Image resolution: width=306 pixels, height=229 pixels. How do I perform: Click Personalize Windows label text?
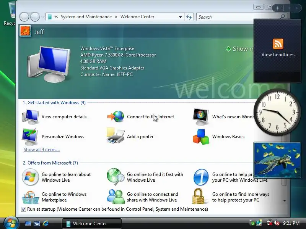(x=63, y=137)
